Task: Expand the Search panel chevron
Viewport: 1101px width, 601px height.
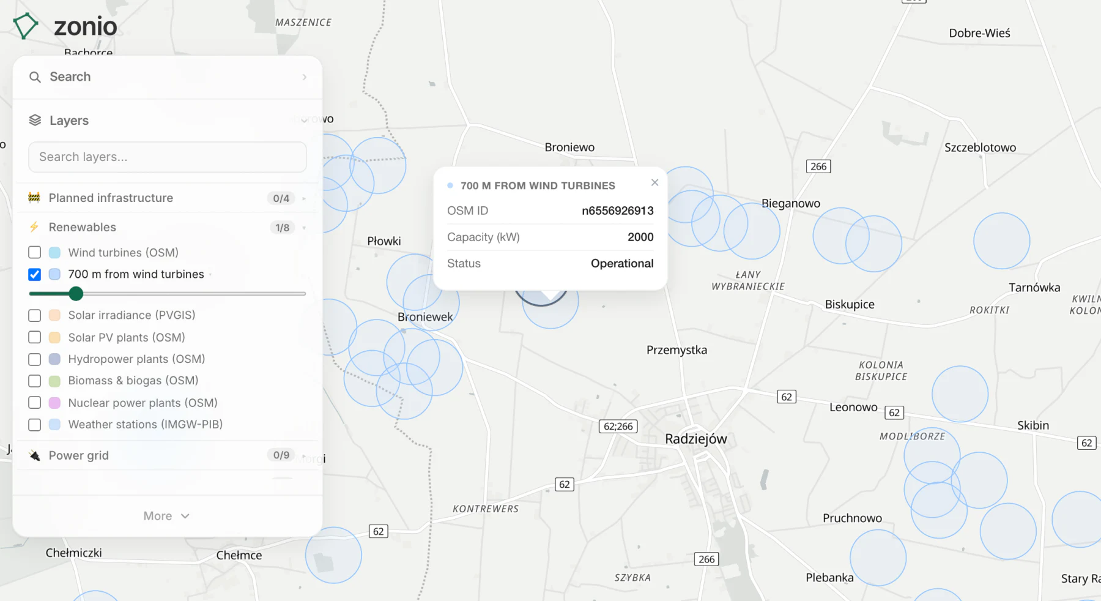Action: (x=305, y=77)
